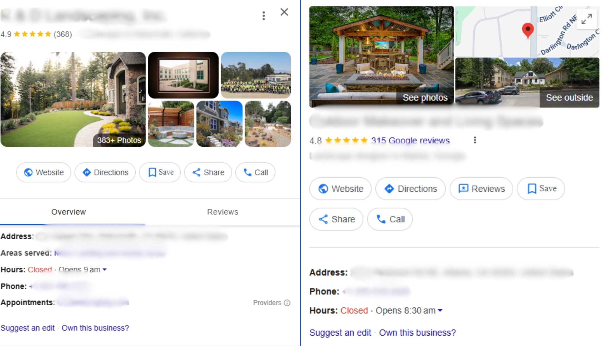This screenshot has height=346, width=616.
Task: Click the blurred phone number in right panel
Action: (x=377, y=291)
